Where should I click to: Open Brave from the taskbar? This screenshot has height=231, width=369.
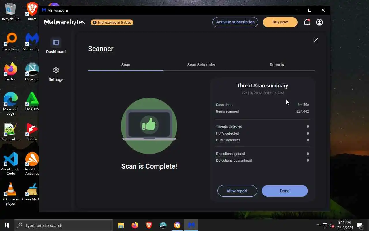pos(149,225)
